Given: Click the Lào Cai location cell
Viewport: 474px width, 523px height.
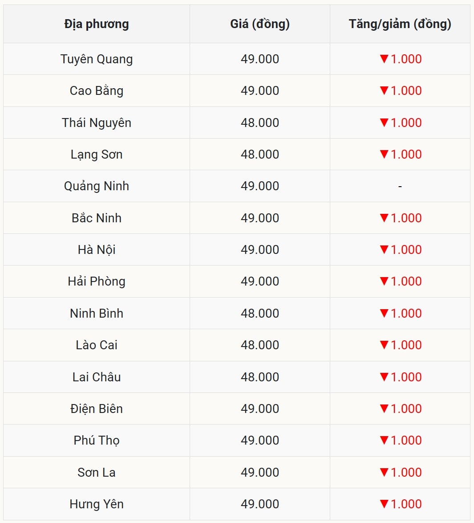Looking at the screenshot, I should pyautogui.click(x=97, y=345).
